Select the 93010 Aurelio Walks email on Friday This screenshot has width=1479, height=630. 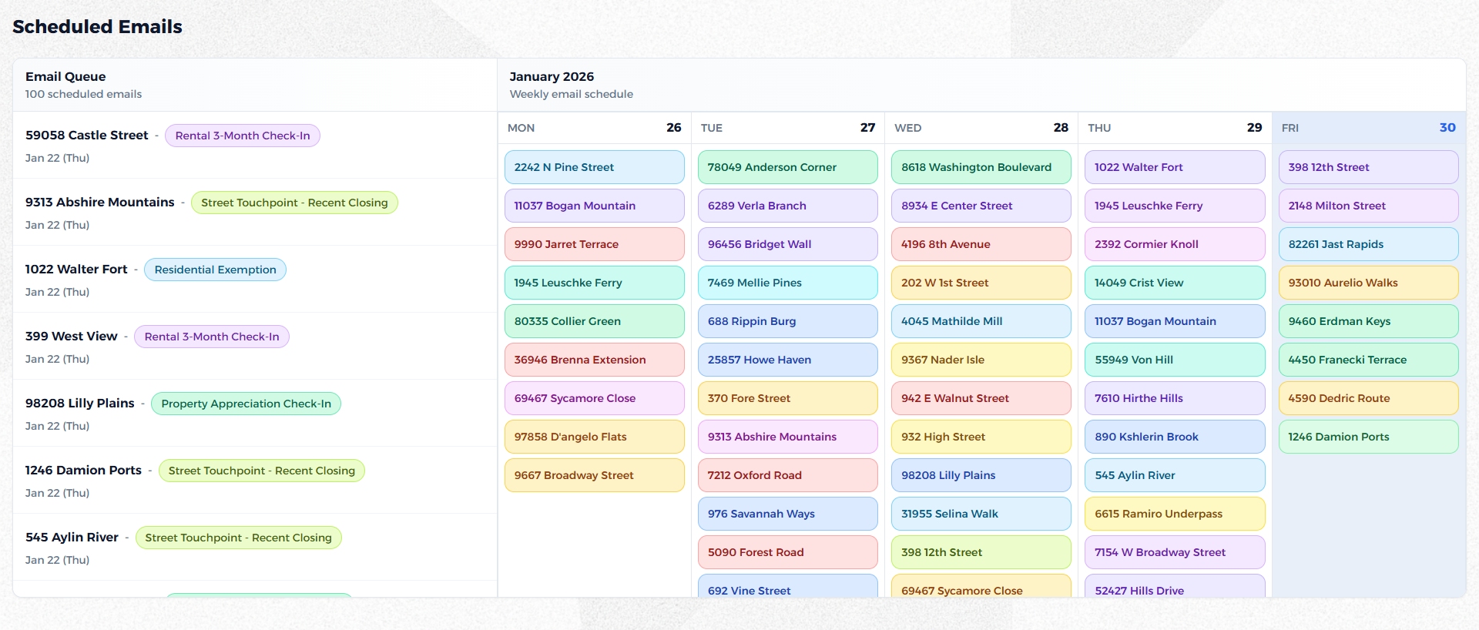tap(1368, 283)
